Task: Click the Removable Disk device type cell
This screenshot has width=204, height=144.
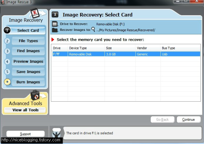Action: (x=86, y=54)
